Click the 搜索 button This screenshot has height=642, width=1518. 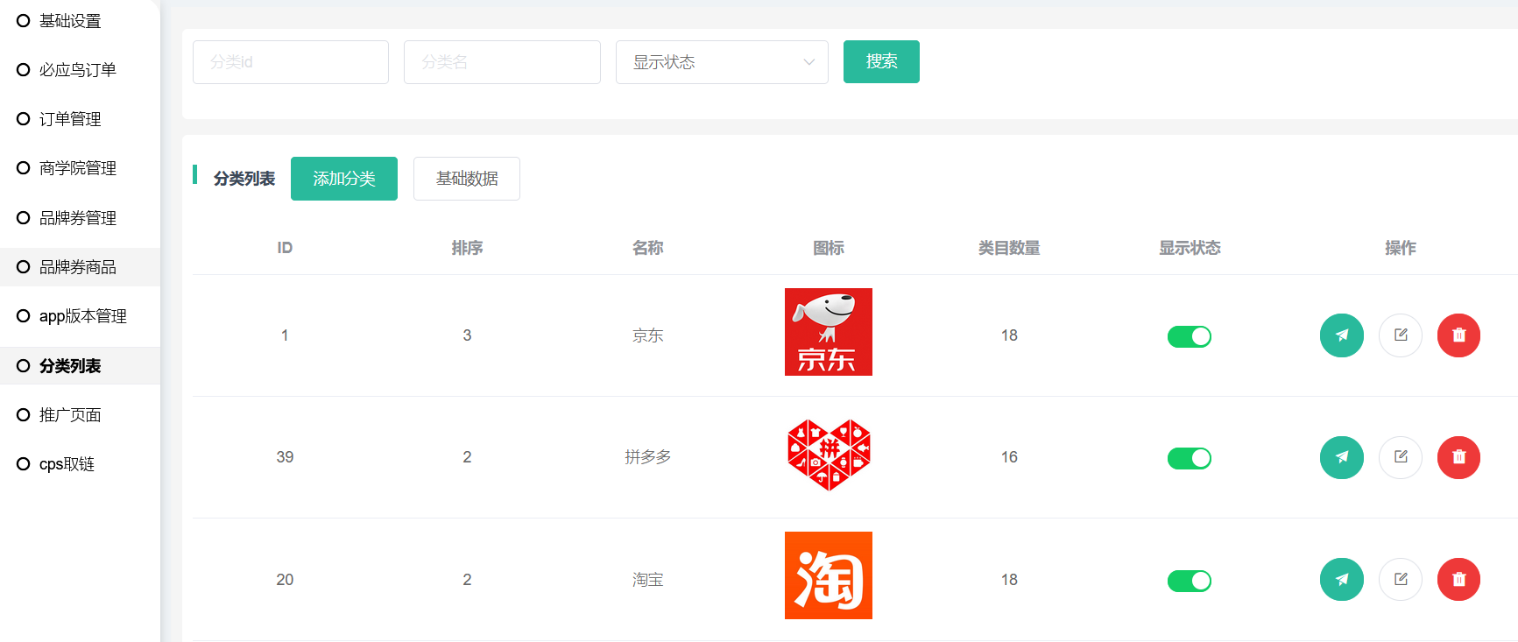[881, 61]
